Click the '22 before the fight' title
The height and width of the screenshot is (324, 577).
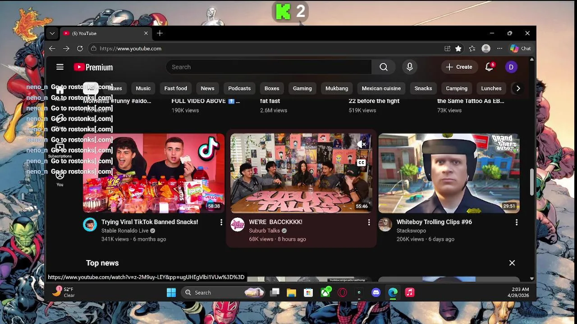pos(374,101)
